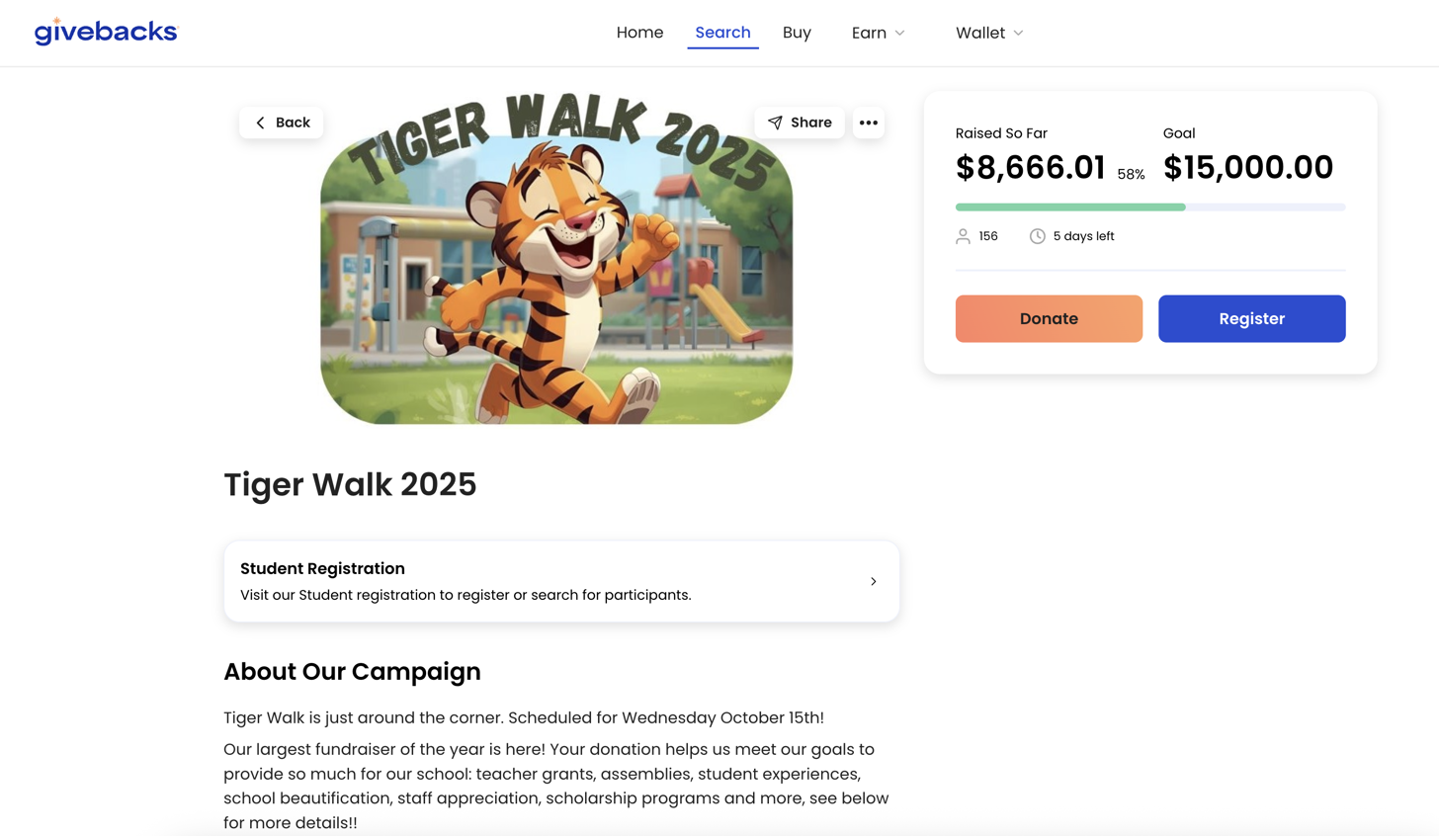Select the Search nav tab
This screenshot has width=1439, height=836.
(x=722, y=33)
